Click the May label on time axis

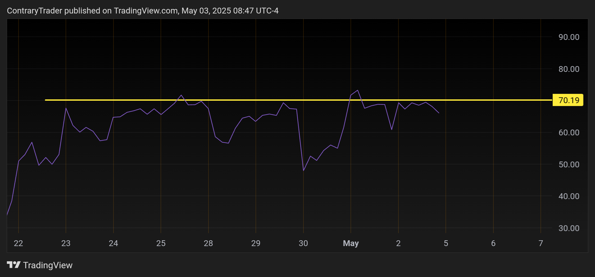tap(351, 243)
